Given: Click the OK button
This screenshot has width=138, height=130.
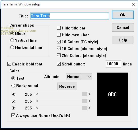Looking at the screenshot, I should tap(123, 15).
